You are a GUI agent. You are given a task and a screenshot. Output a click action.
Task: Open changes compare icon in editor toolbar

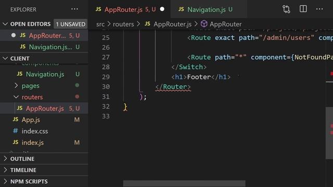click(x=286, y=9)
